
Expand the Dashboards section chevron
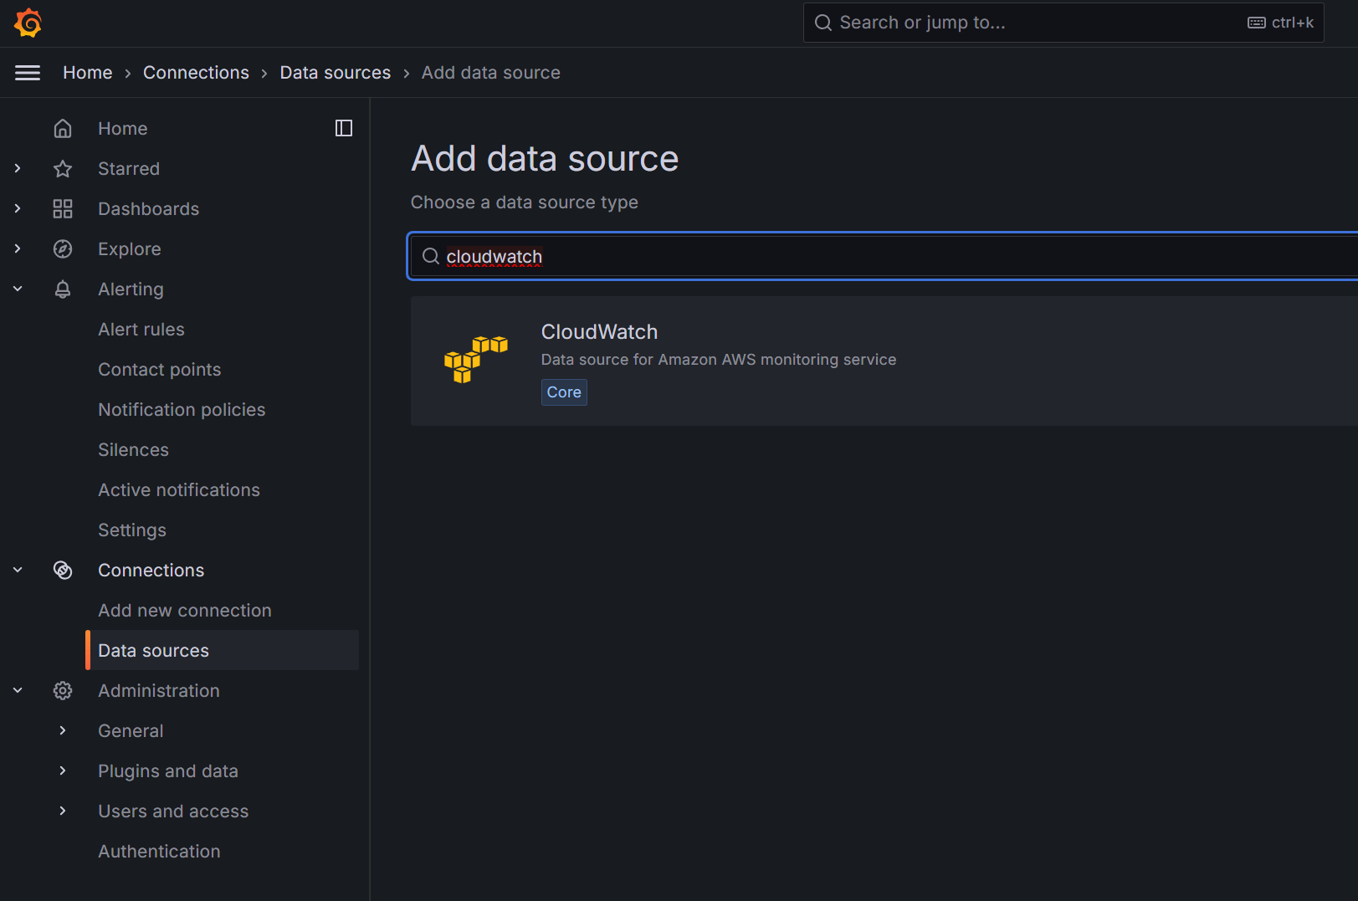pos(18,208)
